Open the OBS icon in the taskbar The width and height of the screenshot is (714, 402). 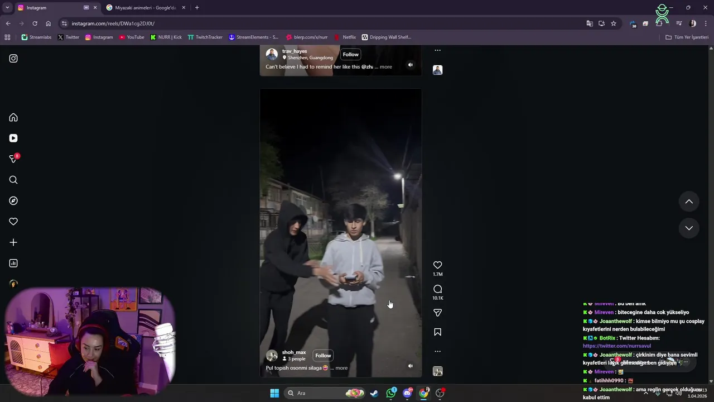coord(440,393)
